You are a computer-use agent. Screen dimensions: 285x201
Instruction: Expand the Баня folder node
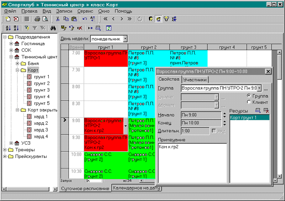click(17, 64)
